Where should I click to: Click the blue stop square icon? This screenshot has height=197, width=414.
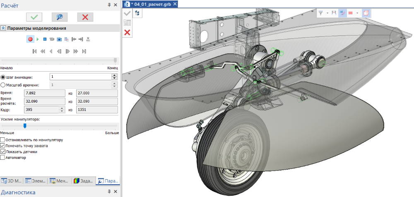[45, 39]
